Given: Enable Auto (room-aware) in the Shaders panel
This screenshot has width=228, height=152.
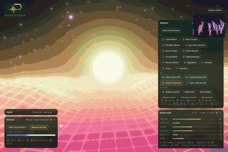Looking at the screenshot, I should click(171, 30).
